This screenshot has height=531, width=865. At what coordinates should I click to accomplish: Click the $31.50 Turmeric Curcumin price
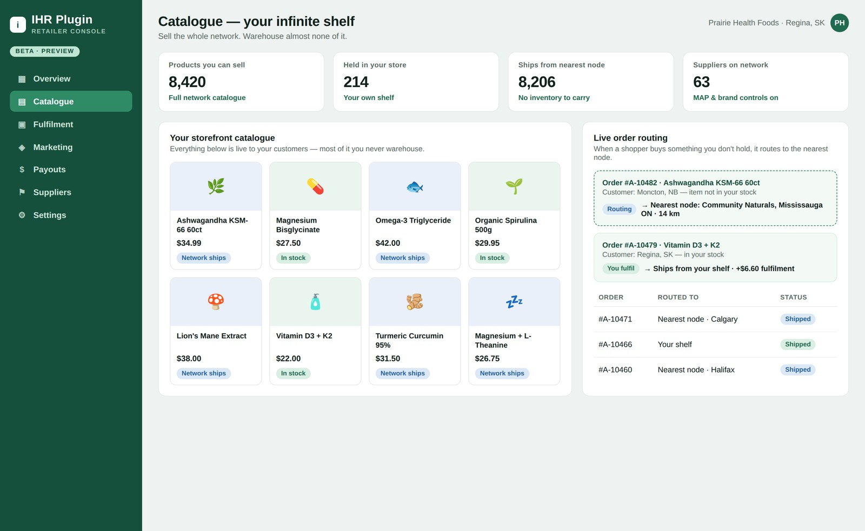click(x=388, y=359)
